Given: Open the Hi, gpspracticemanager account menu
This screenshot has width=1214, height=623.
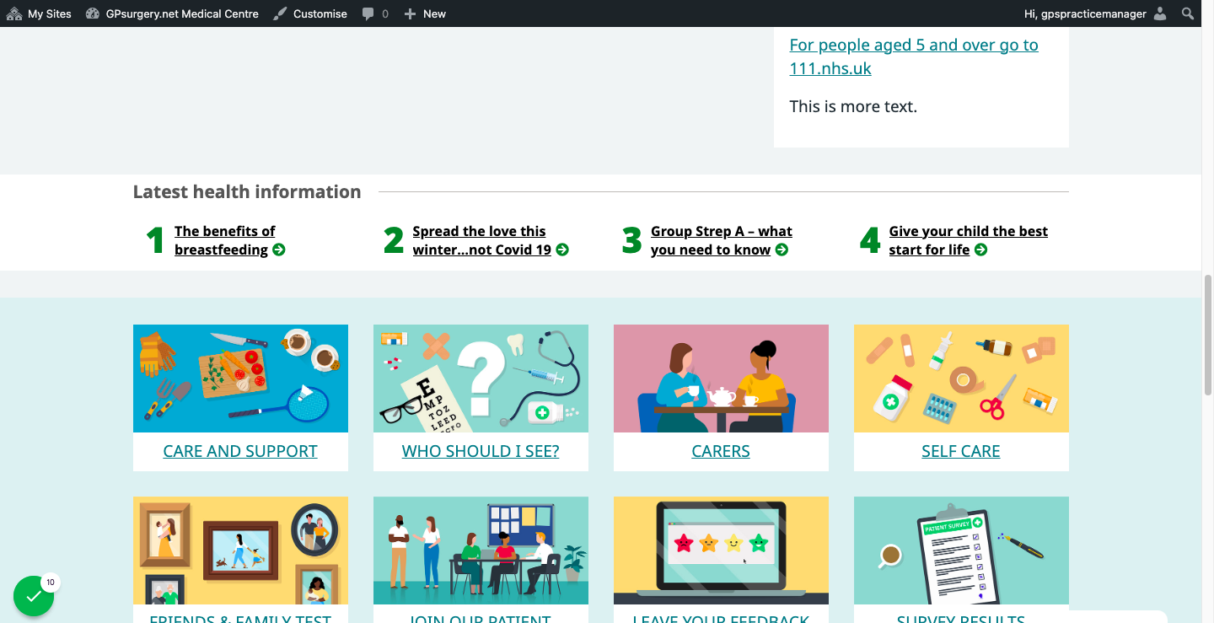Looking at the screenshot, I should (1095, 13).
